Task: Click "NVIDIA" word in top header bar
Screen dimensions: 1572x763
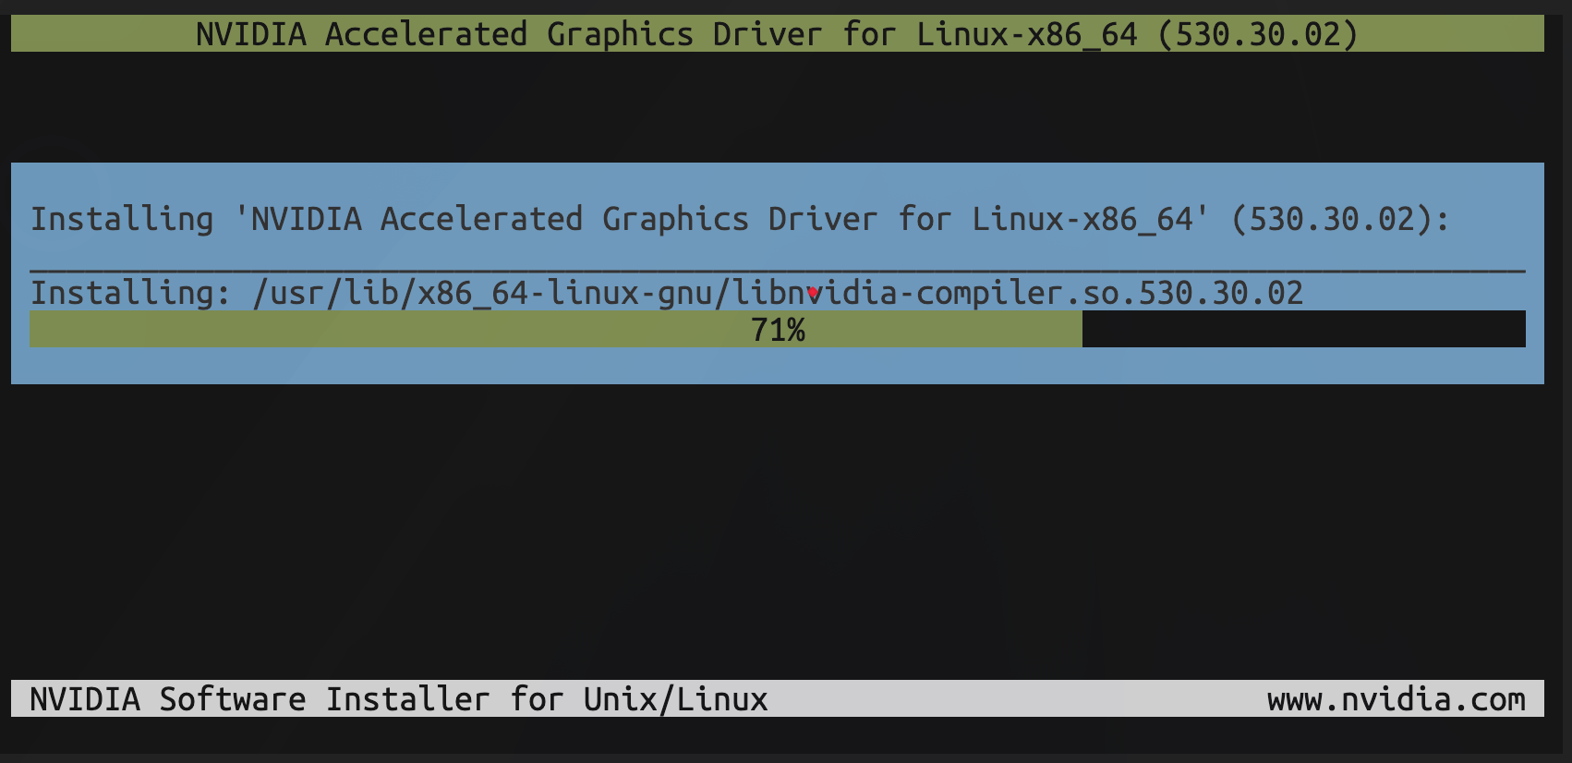Action: tap(250, 34)
